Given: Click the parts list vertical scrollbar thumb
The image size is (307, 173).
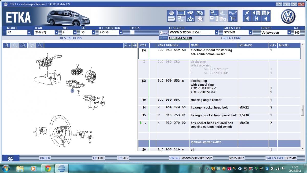Looking at the screenshot, I should tap(302, 110).
